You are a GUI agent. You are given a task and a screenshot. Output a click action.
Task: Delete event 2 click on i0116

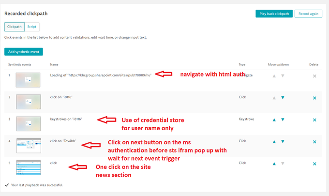coord(314,98)
